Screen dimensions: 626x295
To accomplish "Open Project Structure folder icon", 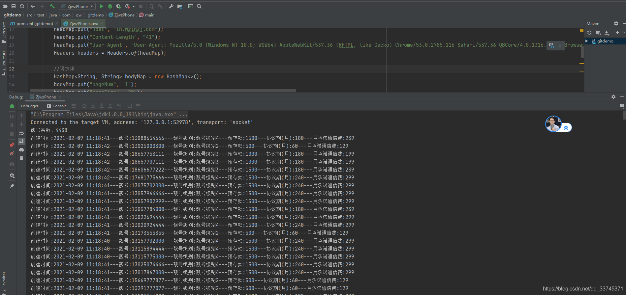I will [180, 6].
